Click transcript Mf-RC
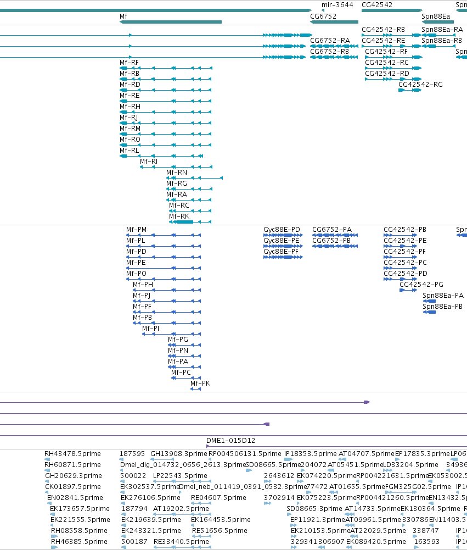Viewport: 467px width, 550px height. (179, 205)
